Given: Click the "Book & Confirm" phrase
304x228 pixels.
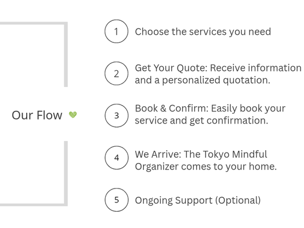Looking at the screenshot, I should (171, 108).
